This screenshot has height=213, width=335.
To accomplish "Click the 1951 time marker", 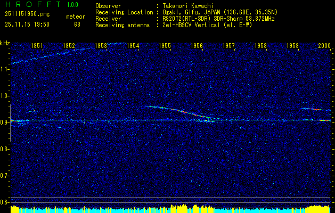I will [37, 46].
